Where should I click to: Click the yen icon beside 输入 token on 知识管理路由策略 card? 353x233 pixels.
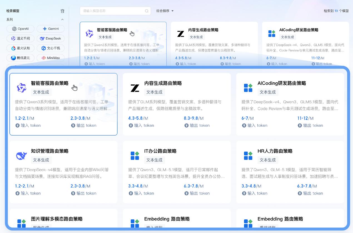point(18,193)
